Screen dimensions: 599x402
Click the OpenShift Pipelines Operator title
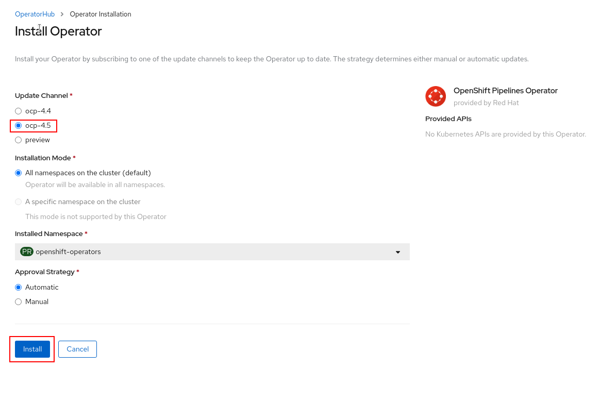point(505,91)
